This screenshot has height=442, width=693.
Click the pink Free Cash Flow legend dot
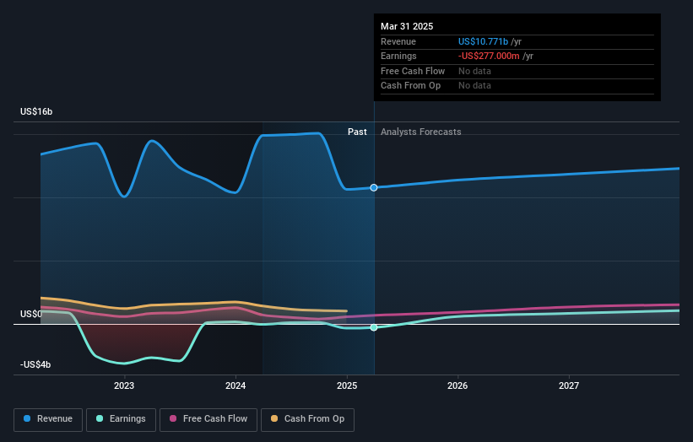(x=173, y=418)
